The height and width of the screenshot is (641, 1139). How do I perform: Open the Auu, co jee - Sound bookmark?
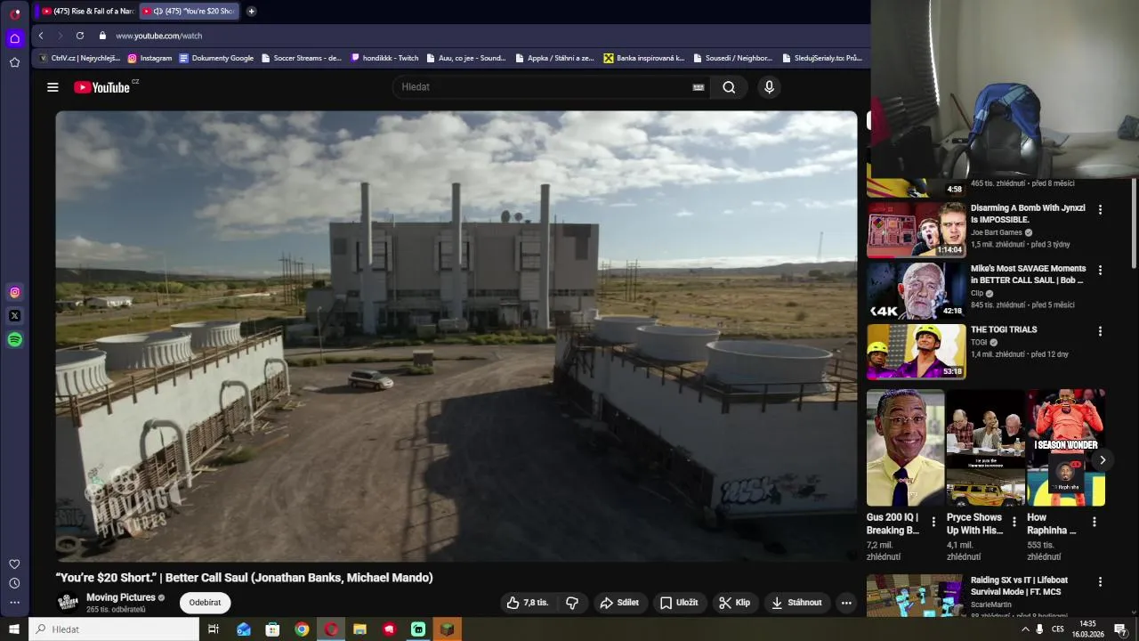[465, 58]
